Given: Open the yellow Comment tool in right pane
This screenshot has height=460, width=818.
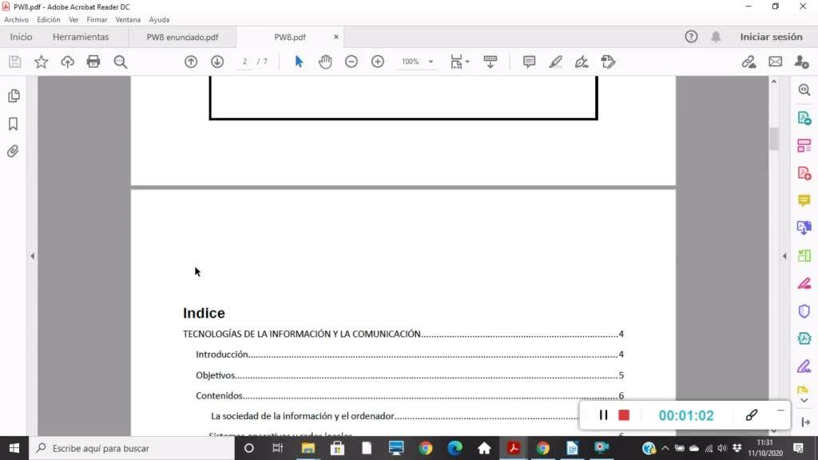Looking at the screenshot, I should [x=804, y=200].
